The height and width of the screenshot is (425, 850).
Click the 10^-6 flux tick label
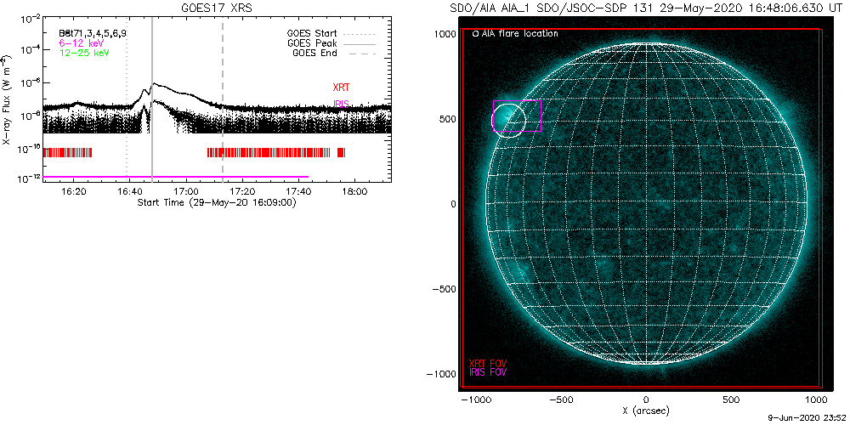pyautogui.click(x=31, y=82)
